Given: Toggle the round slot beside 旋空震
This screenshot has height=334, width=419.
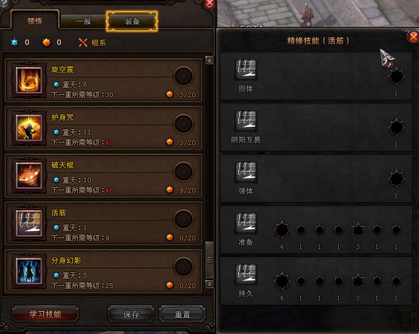Looking at the screenshot, I should coord(184,76).
